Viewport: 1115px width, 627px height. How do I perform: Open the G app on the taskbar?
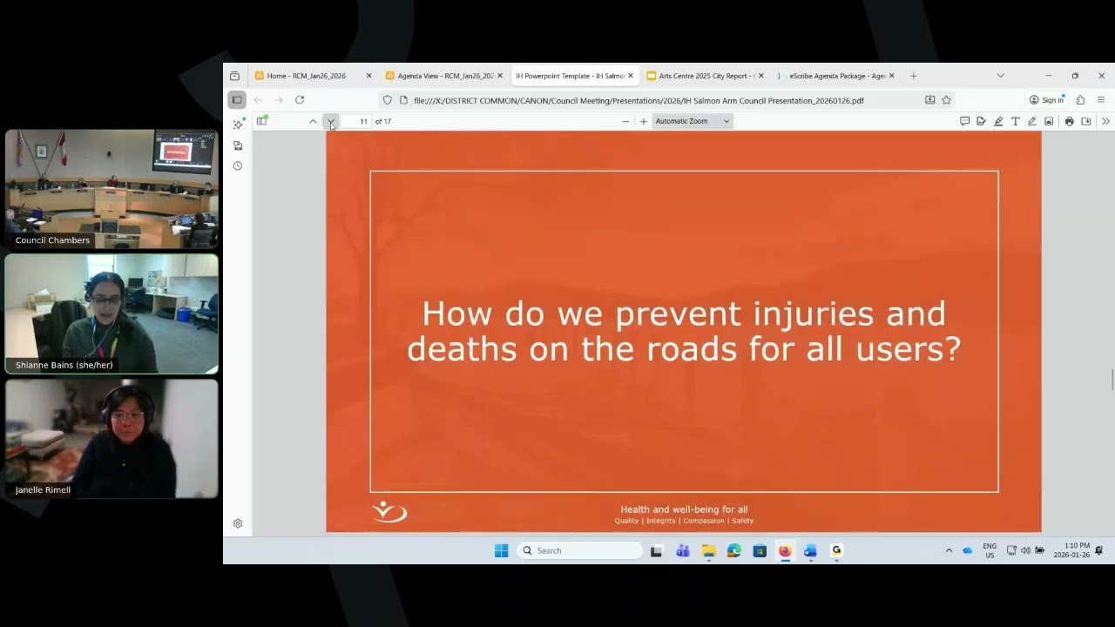click(x=836, y=550)
